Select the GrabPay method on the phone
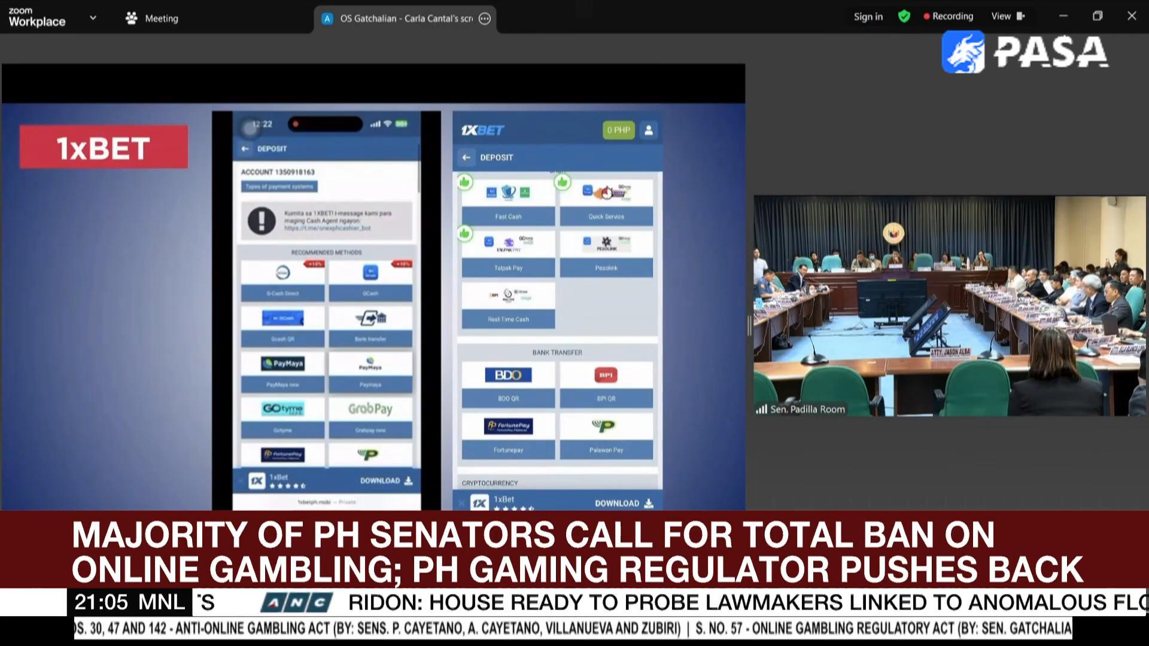The width and height of the screenshot is (1149, 646). pos(370,418)
